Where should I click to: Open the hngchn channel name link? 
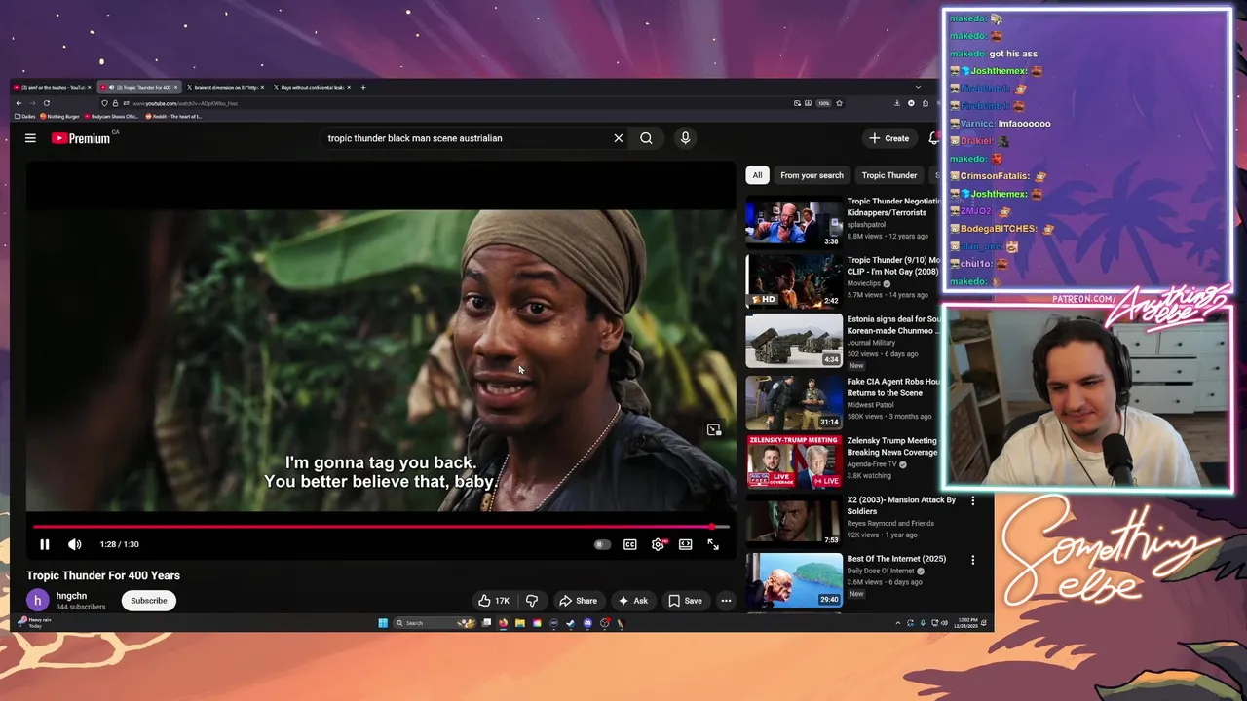[71, 596]
